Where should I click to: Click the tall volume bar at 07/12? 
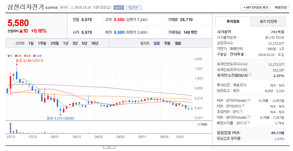click(10, 128)
